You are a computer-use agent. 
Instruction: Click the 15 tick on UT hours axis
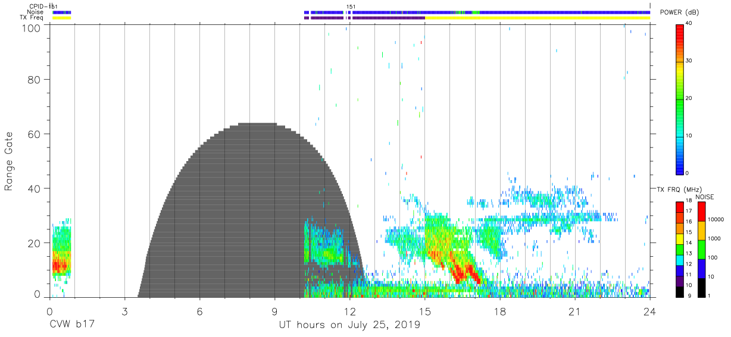pyautogui.click(x=424, y=311)
